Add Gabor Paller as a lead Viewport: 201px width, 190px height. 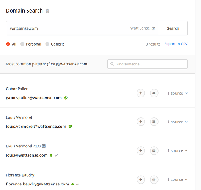click(x=141, y=93)
